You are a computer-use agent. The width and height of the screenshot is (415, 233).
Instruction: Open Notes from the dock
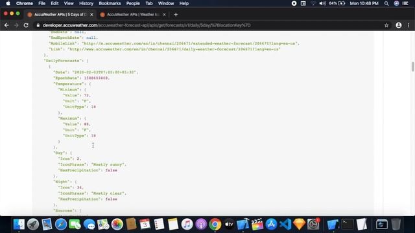173,225
